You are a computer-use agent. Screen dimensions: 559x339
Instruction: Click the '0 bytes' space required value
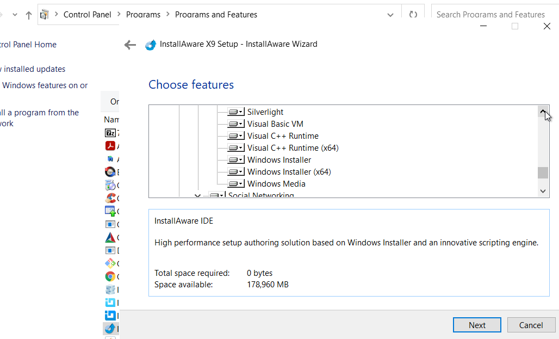pyautogui.click(x=259, y=273)
